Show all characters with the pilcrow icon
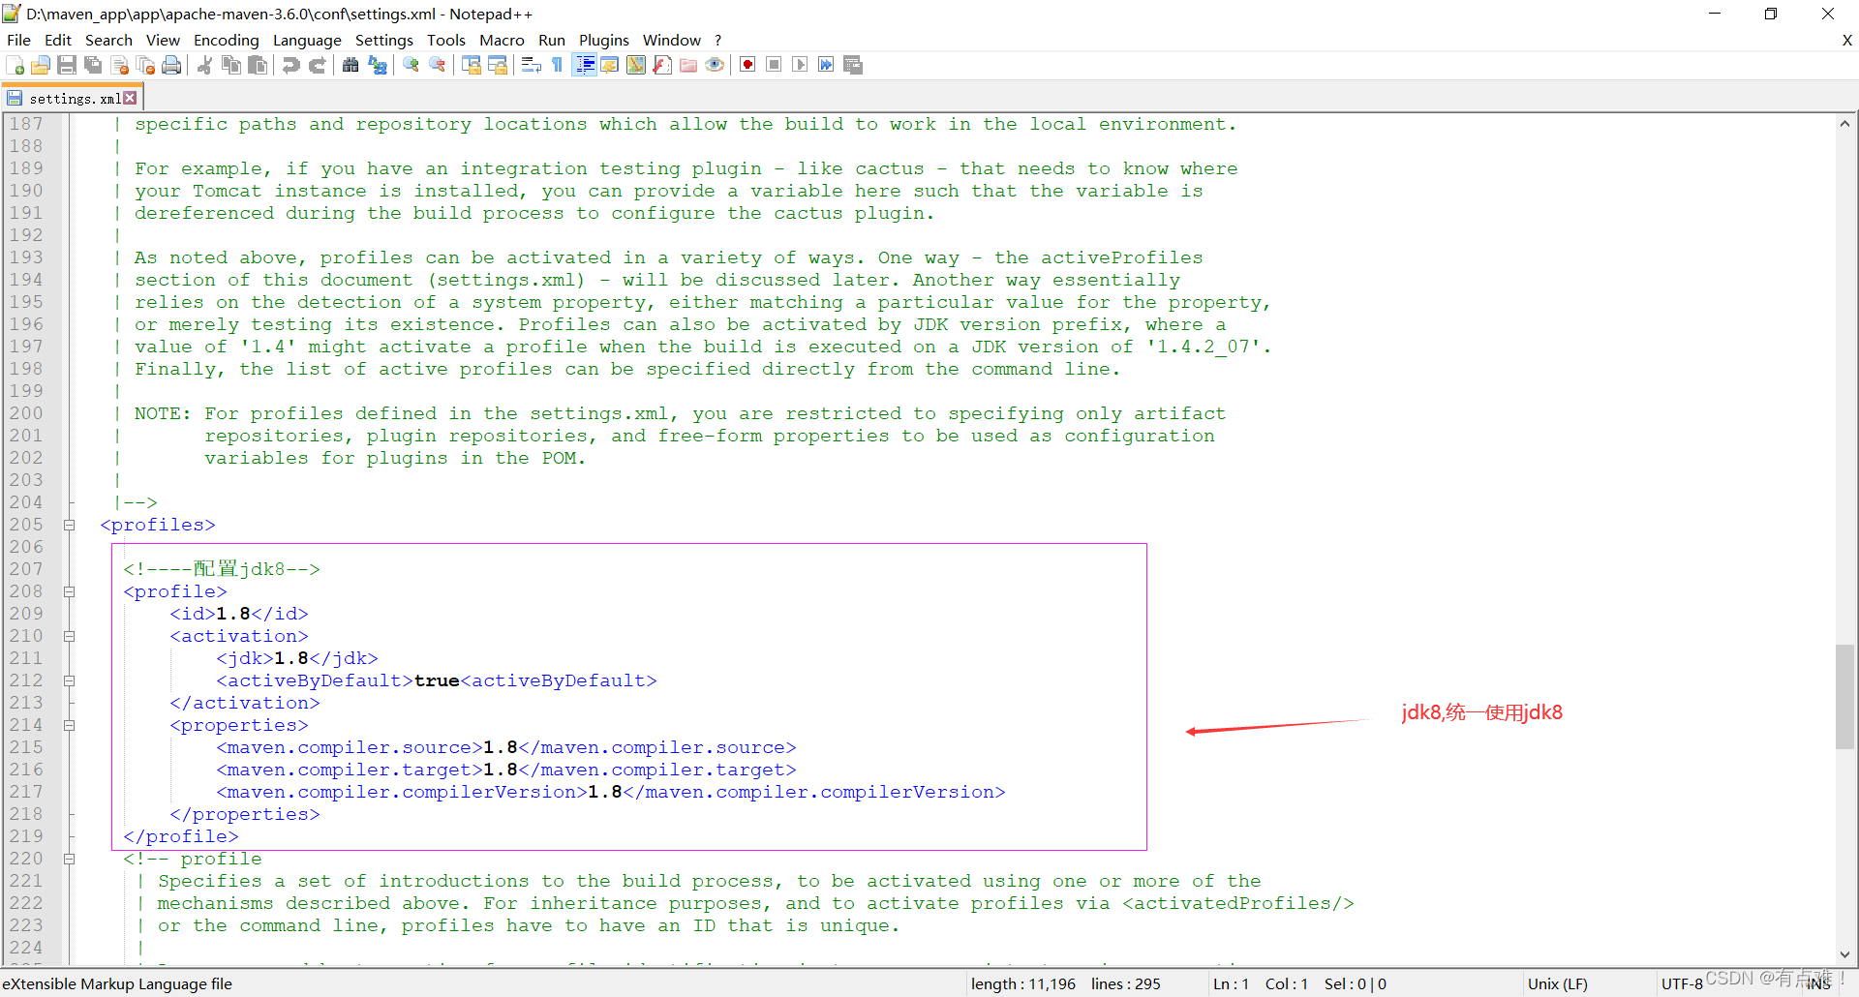The width and height of the screenshot is (1859, 997). 558,65
